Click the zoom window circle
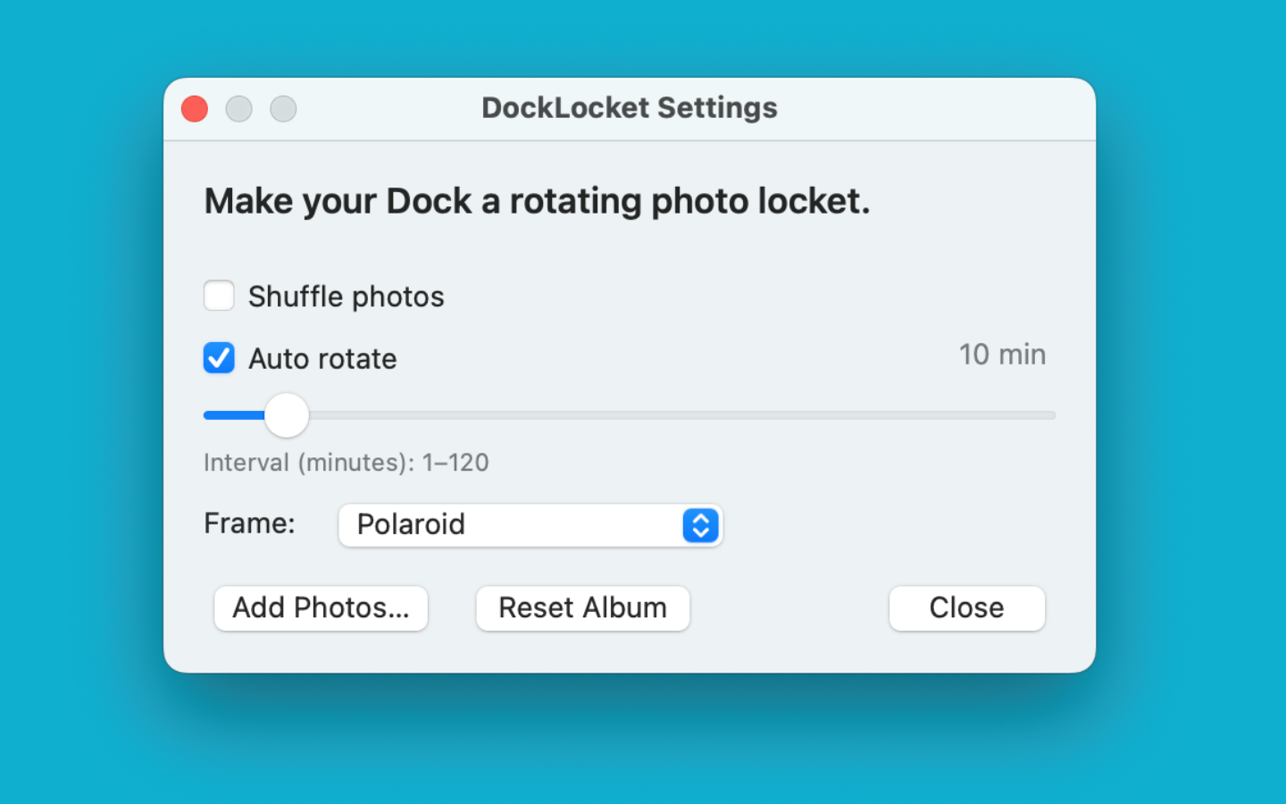Image resolution: width=1286 pixels, height=804 pixels. click(283, 108)
